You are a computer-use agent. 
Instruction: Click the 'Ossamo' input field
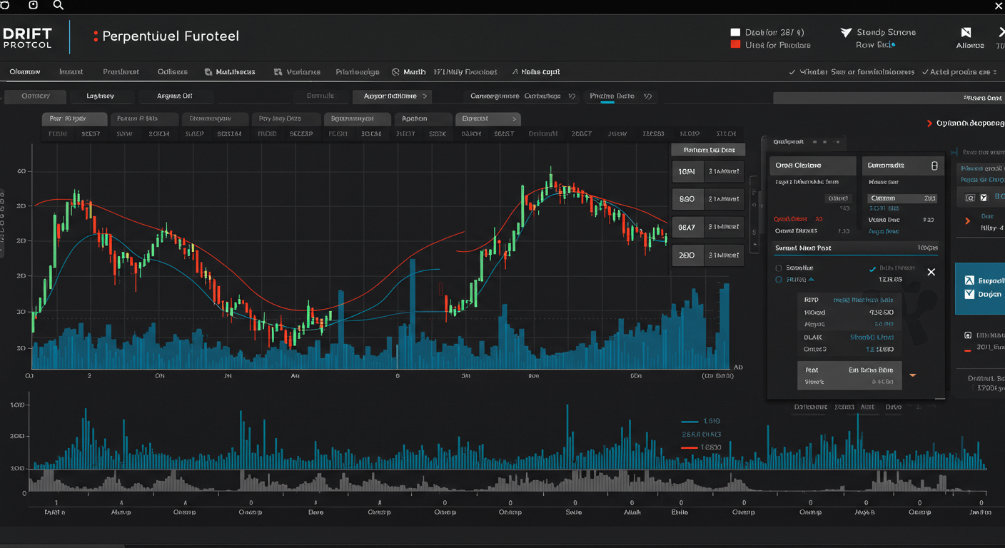[902, 198]
